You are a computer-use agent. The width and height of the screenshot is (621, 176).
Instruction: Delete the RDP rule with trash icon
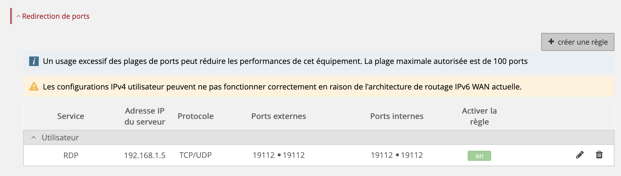tap(599, 155)
